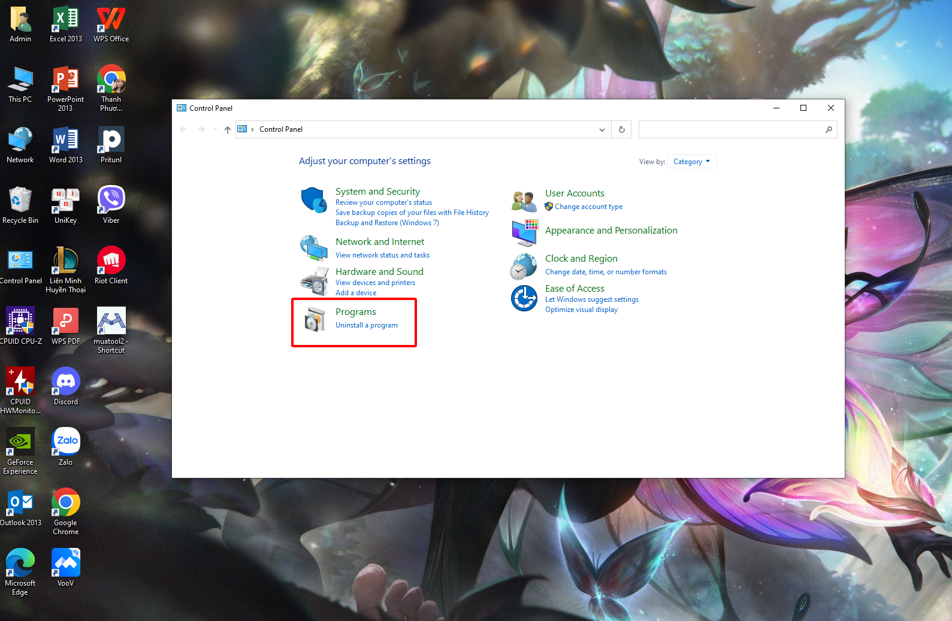Screen dimensions: 952x621
Task: Click Review your computer's status link
Action: pos(383,202)
